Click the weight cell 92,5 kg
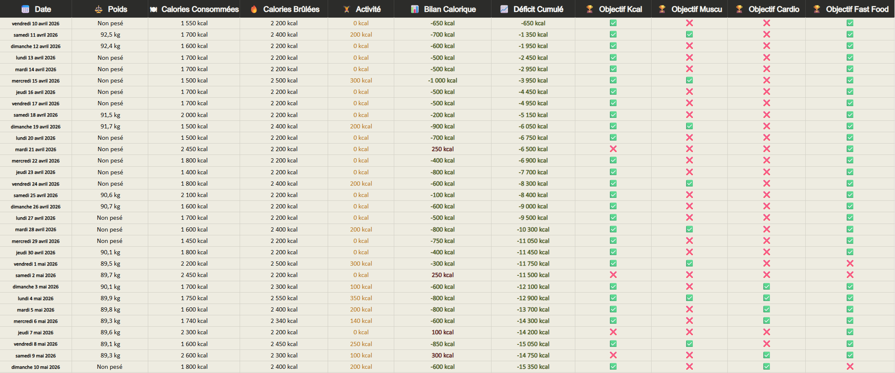The image size is (895, 373). tap(110, 35)
